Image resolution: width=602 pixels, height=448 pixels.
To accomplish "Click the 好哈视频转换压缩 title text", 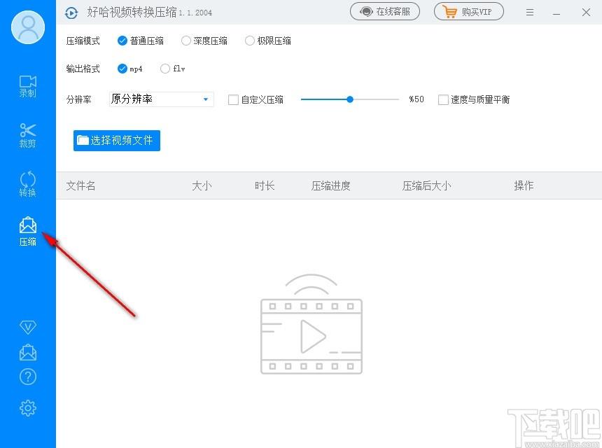I will (132, 12).
